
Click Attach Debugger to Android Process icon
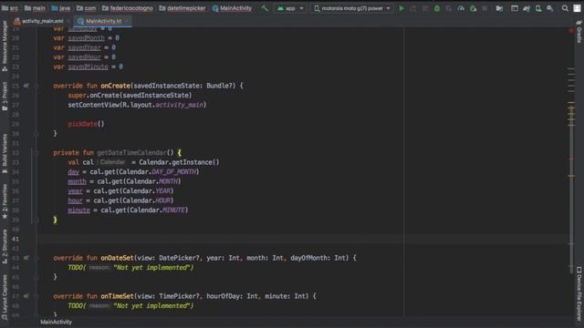[x=473, y=8]
